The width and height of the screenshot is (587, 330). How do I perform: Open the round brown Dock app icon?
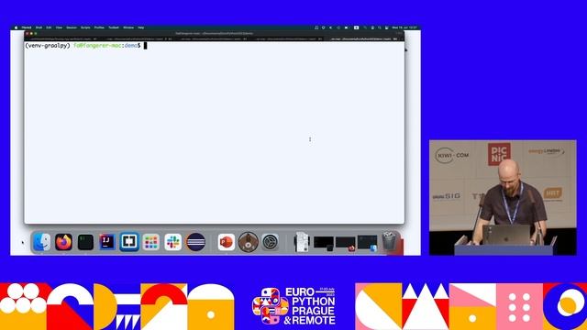tap(249, 242)
